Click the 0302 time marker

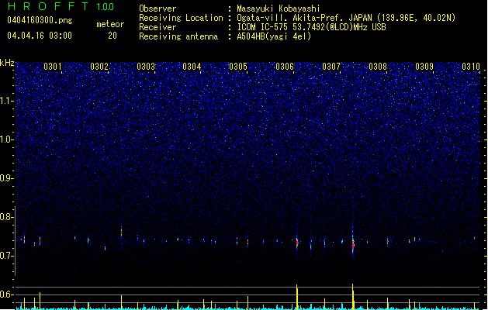(x=99, y=67)
